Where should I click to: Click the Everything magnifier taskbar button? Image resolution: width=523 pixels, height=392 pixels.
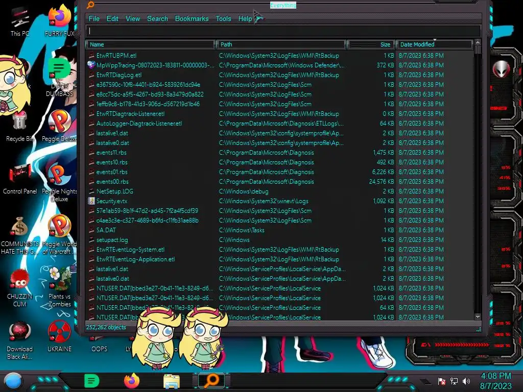(x=211, y=381)
